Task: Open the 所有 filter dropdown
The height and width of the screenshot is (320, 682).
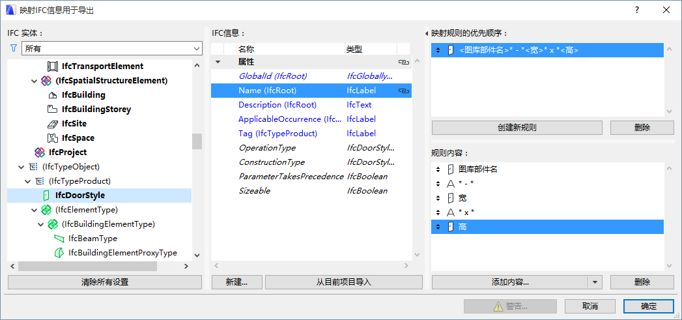Action: (x=112, y=49)
